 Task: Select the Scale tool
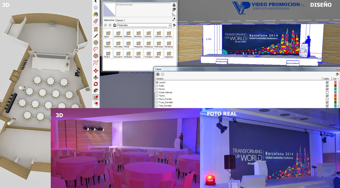pos(96,97)
